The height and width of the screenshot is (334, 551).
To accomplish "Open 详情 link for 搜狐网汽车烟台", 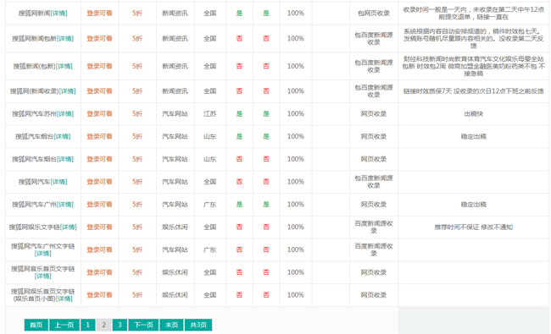I will (x=65, y=159).
